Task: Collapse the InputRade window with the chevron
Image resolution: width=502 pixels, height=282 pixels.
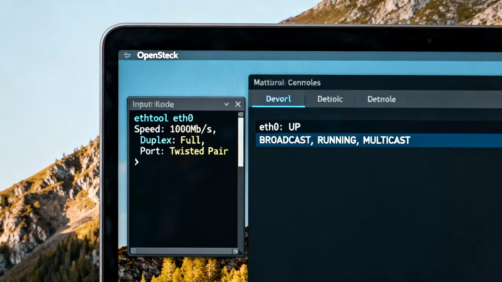Action: click(226, 104)
